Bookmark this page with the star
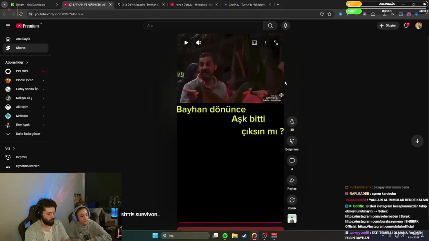429x241 pixels. (329, 14)
